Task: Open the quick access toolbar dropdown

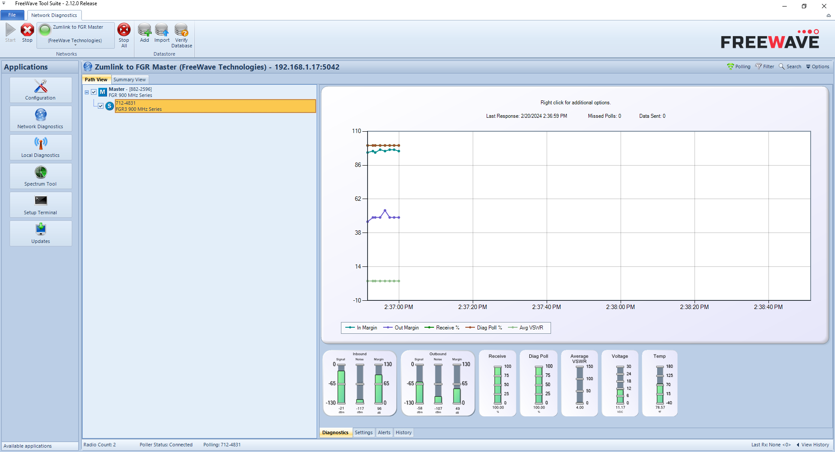Action: (x=4, y=3)
